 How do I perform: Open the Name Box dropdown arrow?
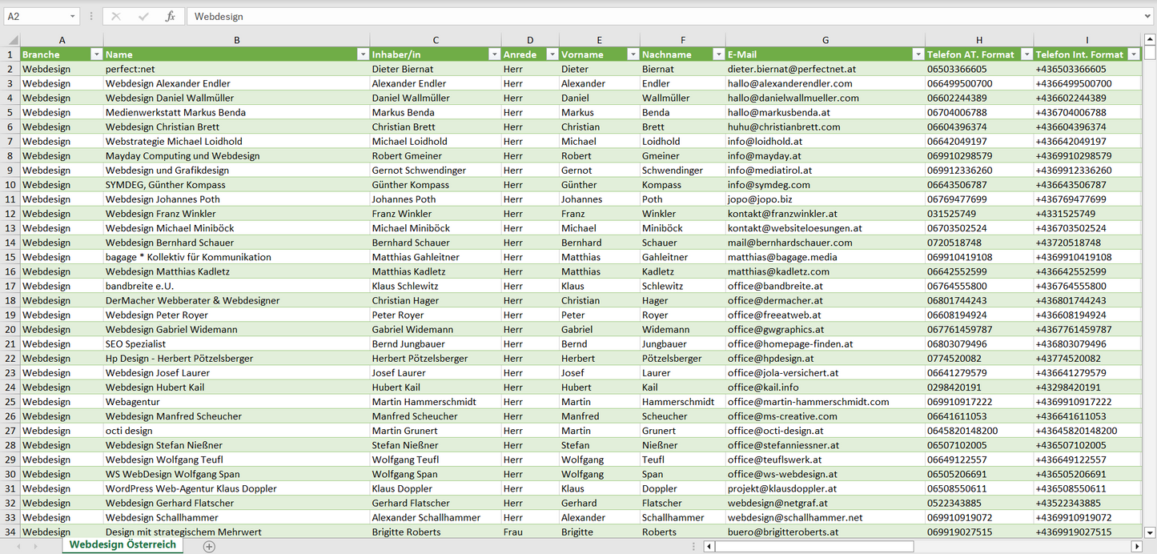tap(72, 16)
